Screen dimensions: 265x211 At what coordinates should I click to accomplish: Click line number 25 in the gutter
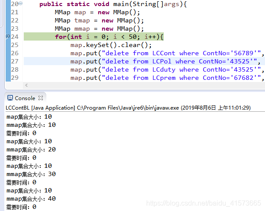tap(15, 45)
